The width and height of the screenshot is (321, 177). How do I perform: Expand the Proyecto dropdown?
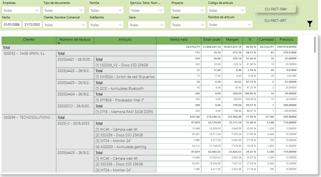188,10
